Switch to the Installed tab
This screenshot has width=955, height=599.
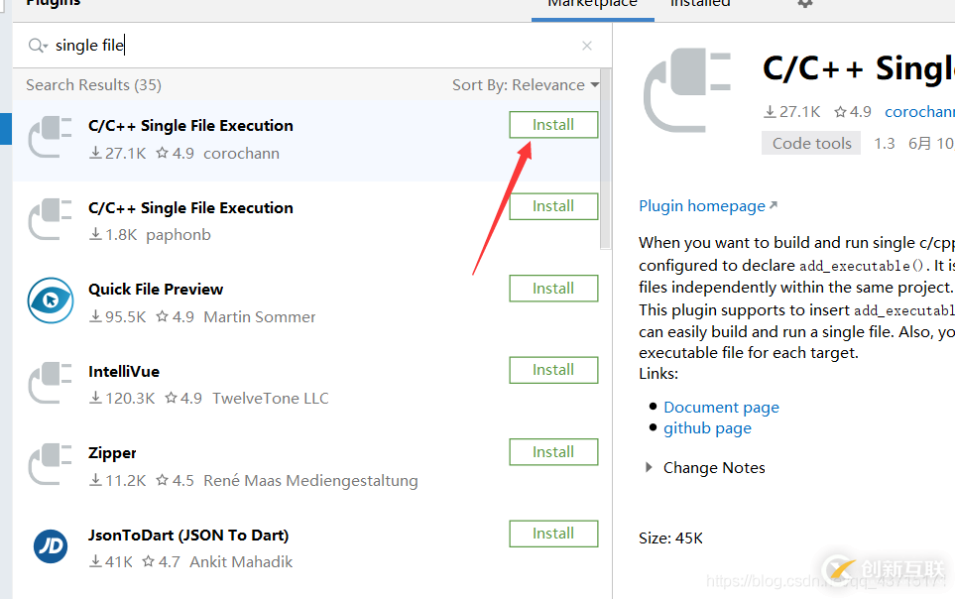pos(700,5)
